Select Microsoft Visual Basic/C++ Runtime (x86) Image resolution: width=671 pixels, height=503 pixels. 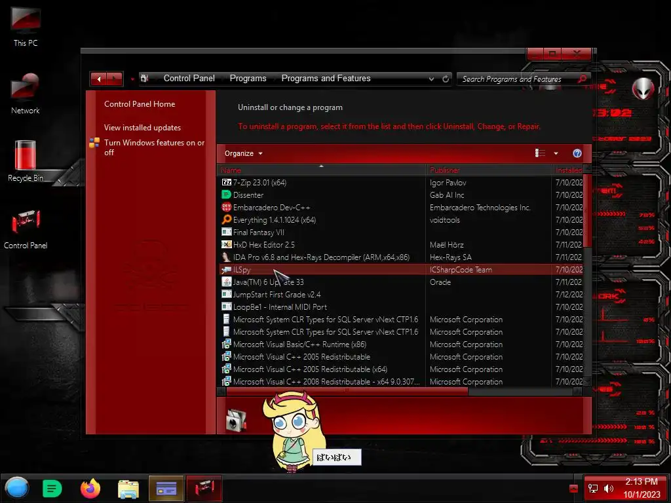pos(400,344)
